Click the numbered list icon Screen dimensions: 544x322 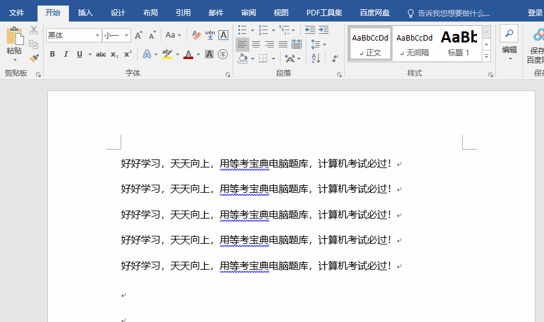(x=263, y=30)
